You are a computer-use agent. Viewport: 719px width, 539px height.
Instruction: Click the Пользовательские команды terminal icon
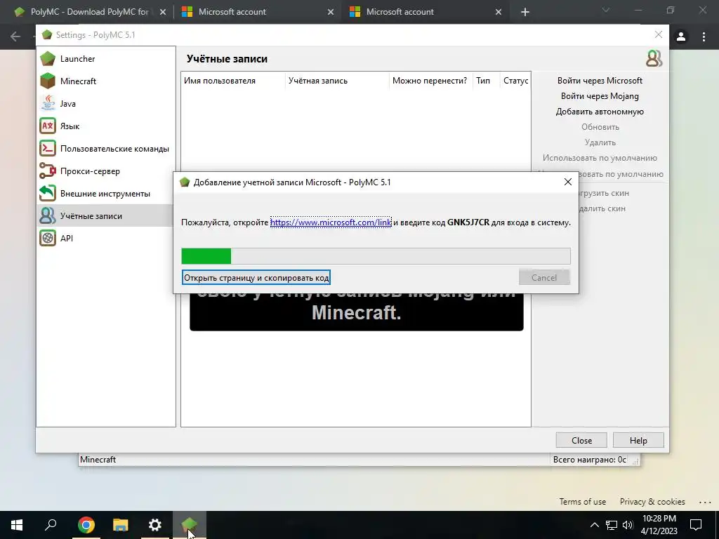click(48, 149)
